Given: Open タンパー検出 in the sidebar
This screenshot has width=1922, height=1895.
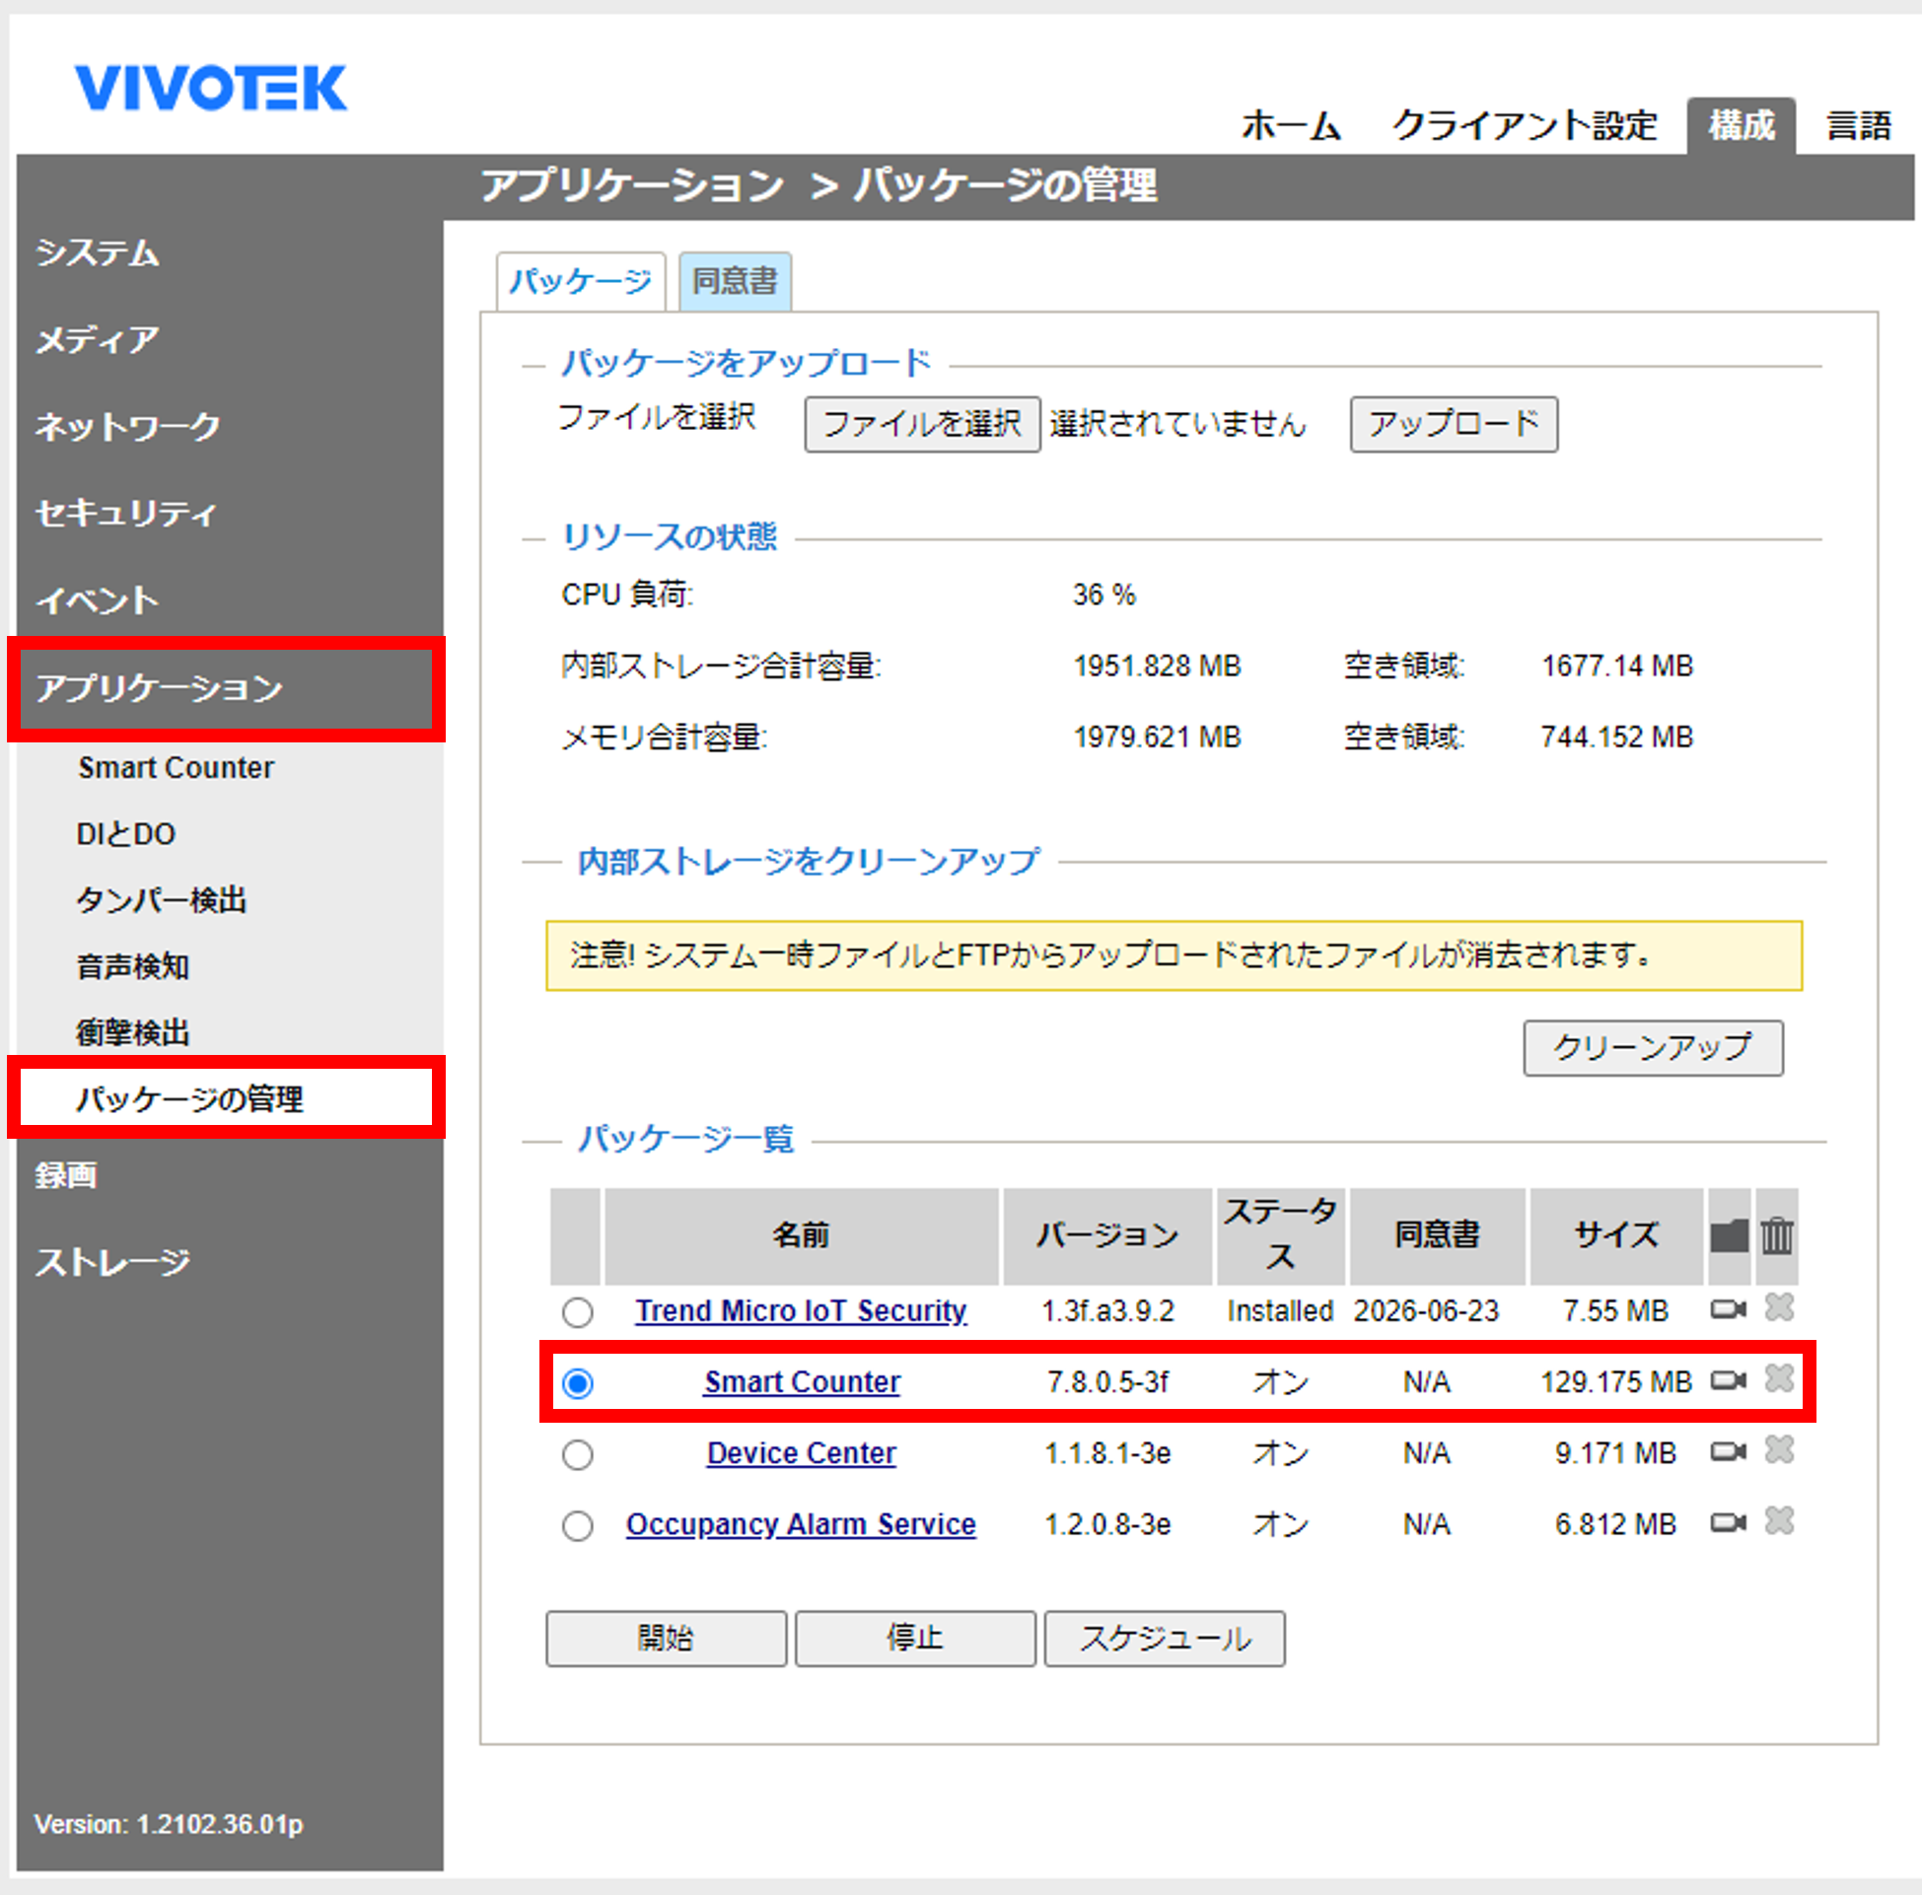Looking at the screenshot, I should (x=161, y=900).
